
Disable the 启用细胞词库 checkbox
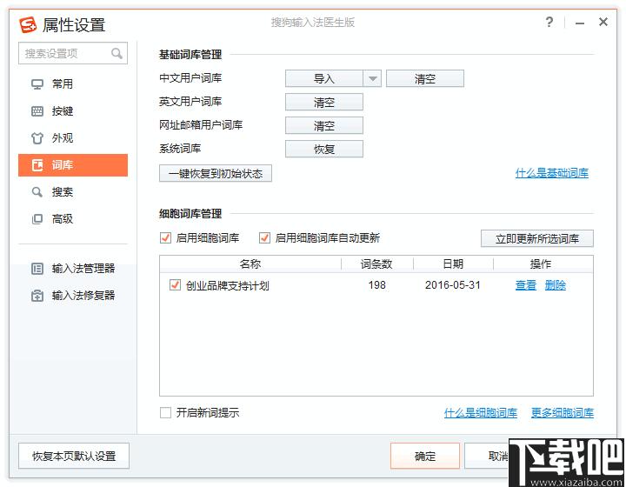(x=165, y=238)
